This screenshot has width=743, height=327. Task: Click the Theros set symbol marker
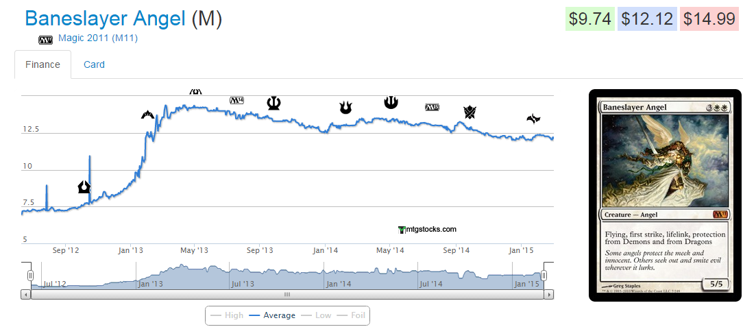(x=274, y=103)
